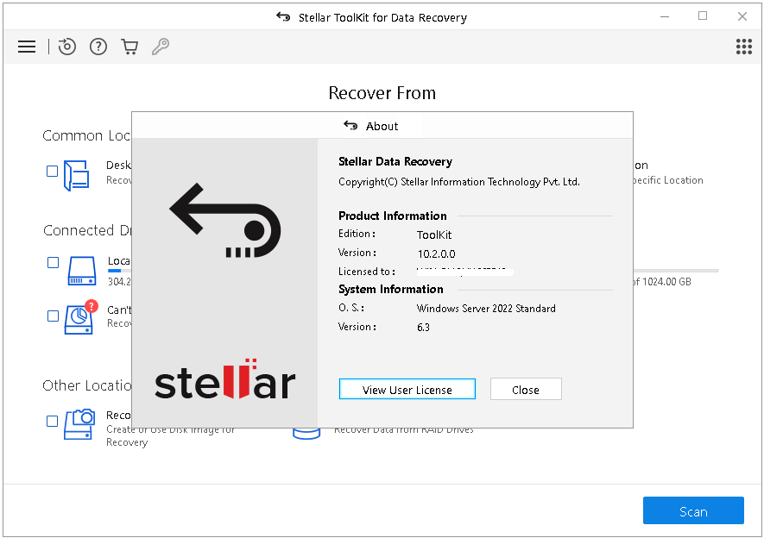The width and height of the screenshot is (764, 538).
Task: Click the 'Product Information' heading
Action: tap(392, 216)
